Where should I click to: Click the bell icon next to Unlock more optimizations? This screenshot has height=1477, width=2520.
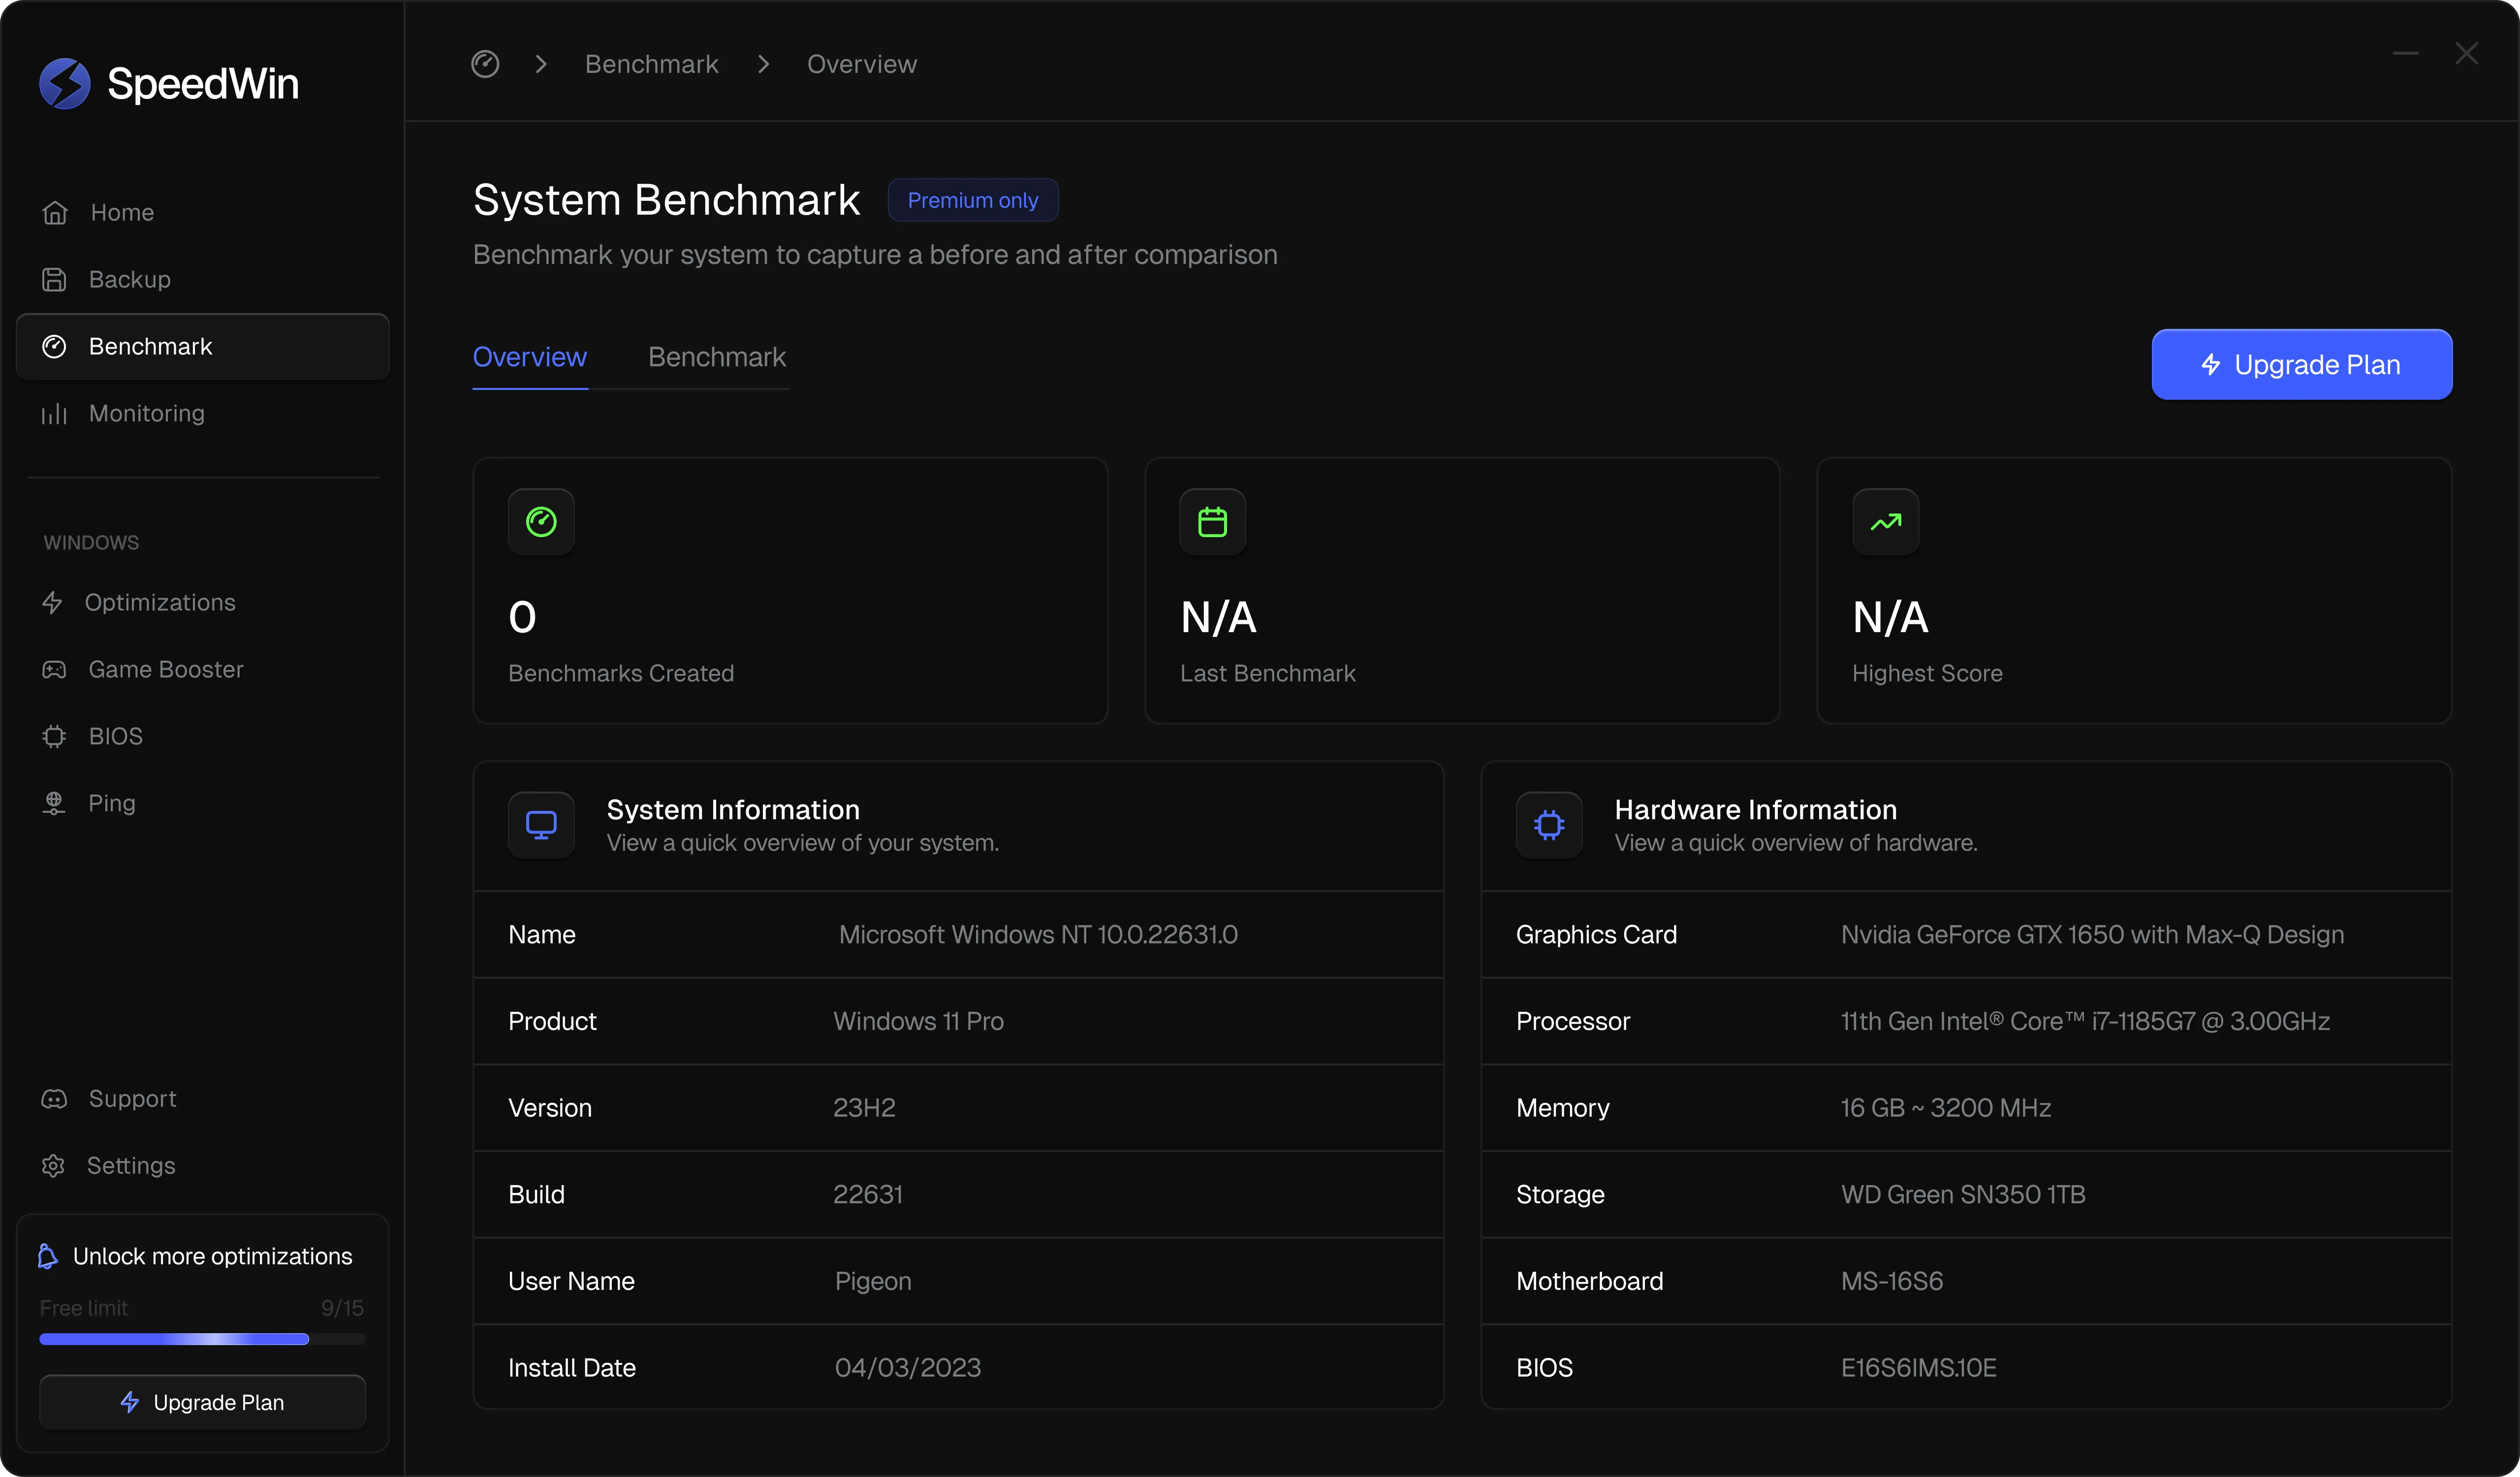click(x=47, y=1256)
